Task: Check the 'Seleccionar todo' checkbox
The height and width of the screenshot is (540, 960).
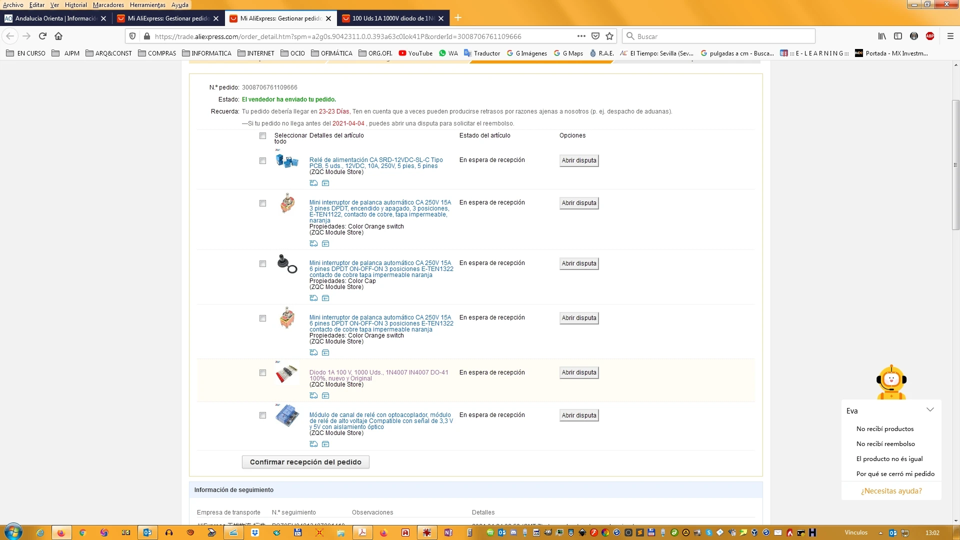Action: pyautogui.click(x=262, y=136)
